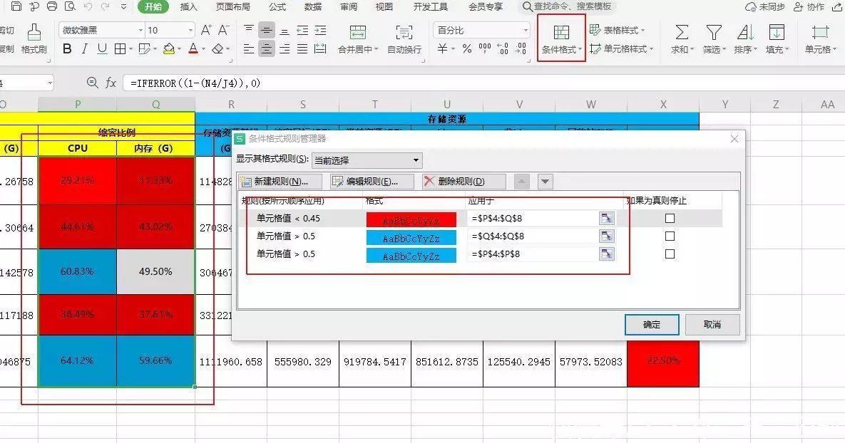The width and height of the screenshot is (845, 443).
Task: Click the range picker icon for =$P$4:$Q$8
Action: pos(607,218)
